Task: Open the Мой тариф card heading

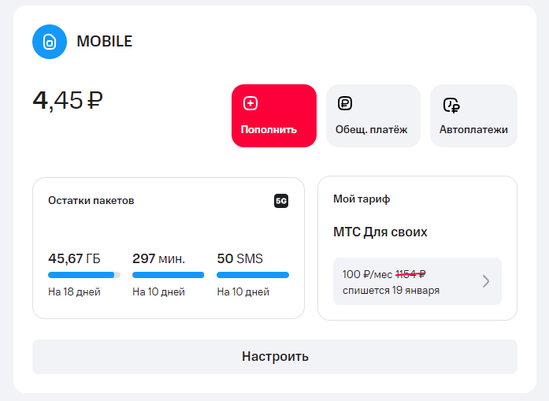Action: (362, 199)
